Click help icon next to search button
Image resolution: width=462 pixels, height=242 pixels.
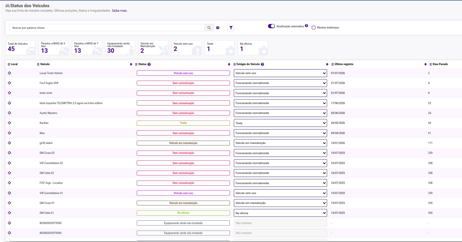tap(218, 28)
